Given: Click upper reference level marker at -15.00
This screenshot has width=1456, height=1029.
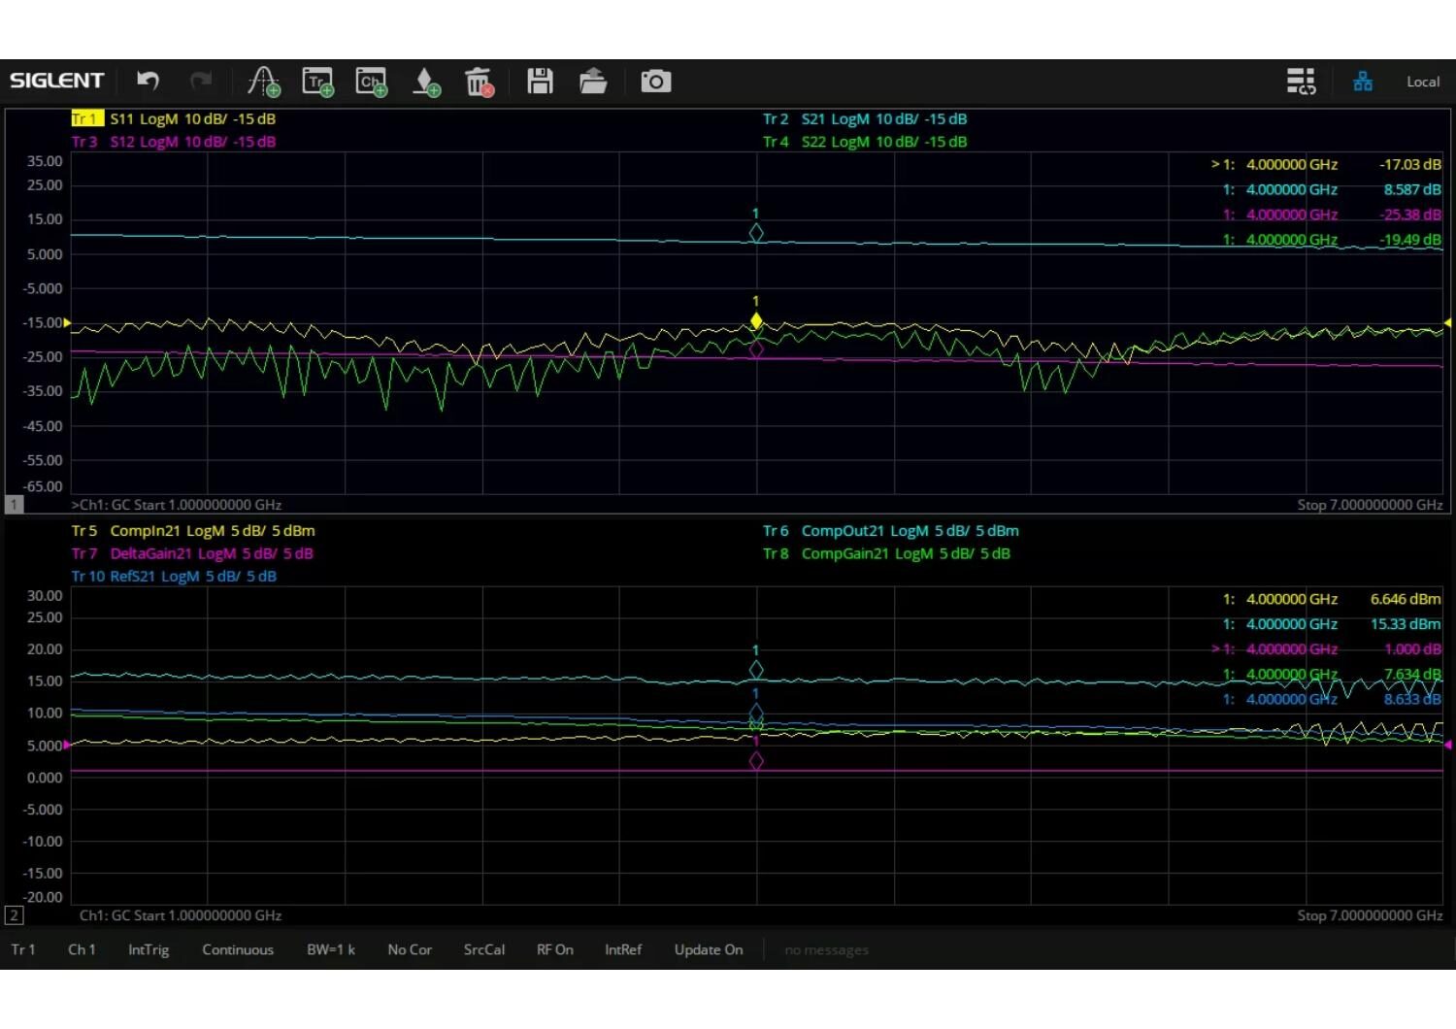Looking at the screenshot, I should pos(67,322).
